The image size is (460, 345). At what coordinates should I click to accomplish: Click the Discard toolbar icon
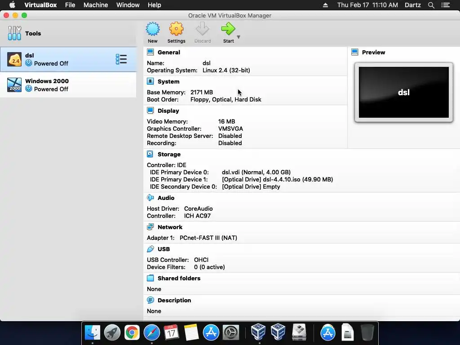(203, 29)
